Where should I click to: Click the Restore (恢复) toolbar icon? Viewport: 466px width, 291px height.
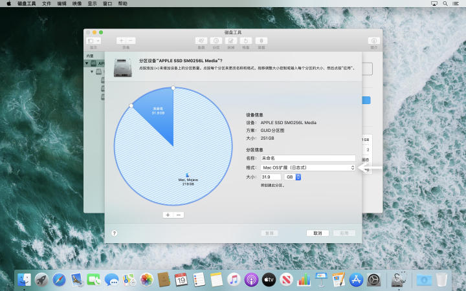pos(246,41)
